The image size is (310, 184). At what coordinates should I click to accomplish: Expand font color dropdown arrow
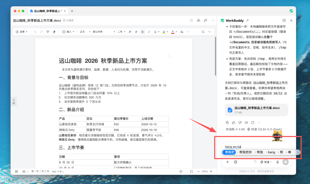[176, 32]
